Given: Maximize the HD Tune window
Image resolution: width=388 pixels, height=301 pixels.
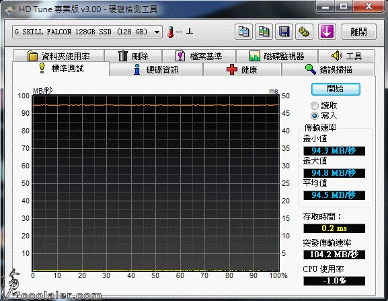Looking at the screenshot, I should [344, 7].
